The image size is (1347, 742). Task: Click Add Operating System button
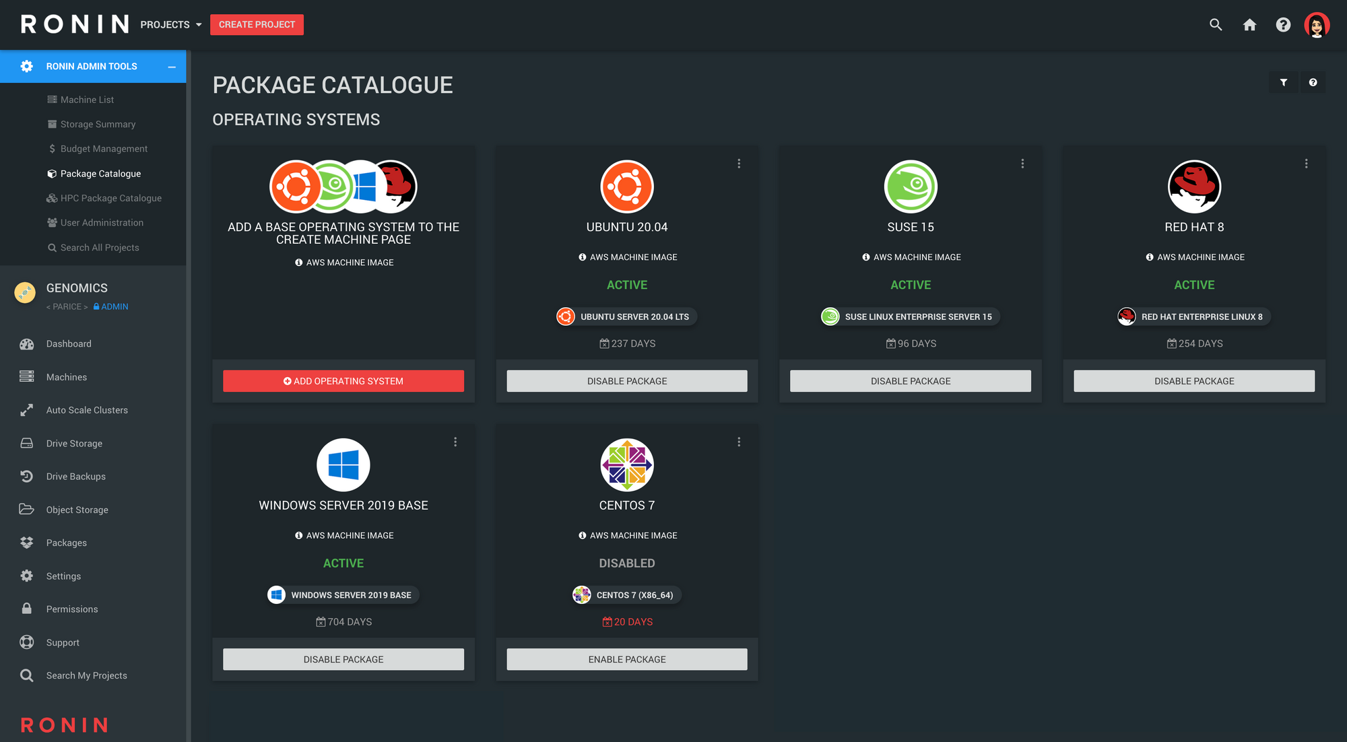click(x=343, y=381)
